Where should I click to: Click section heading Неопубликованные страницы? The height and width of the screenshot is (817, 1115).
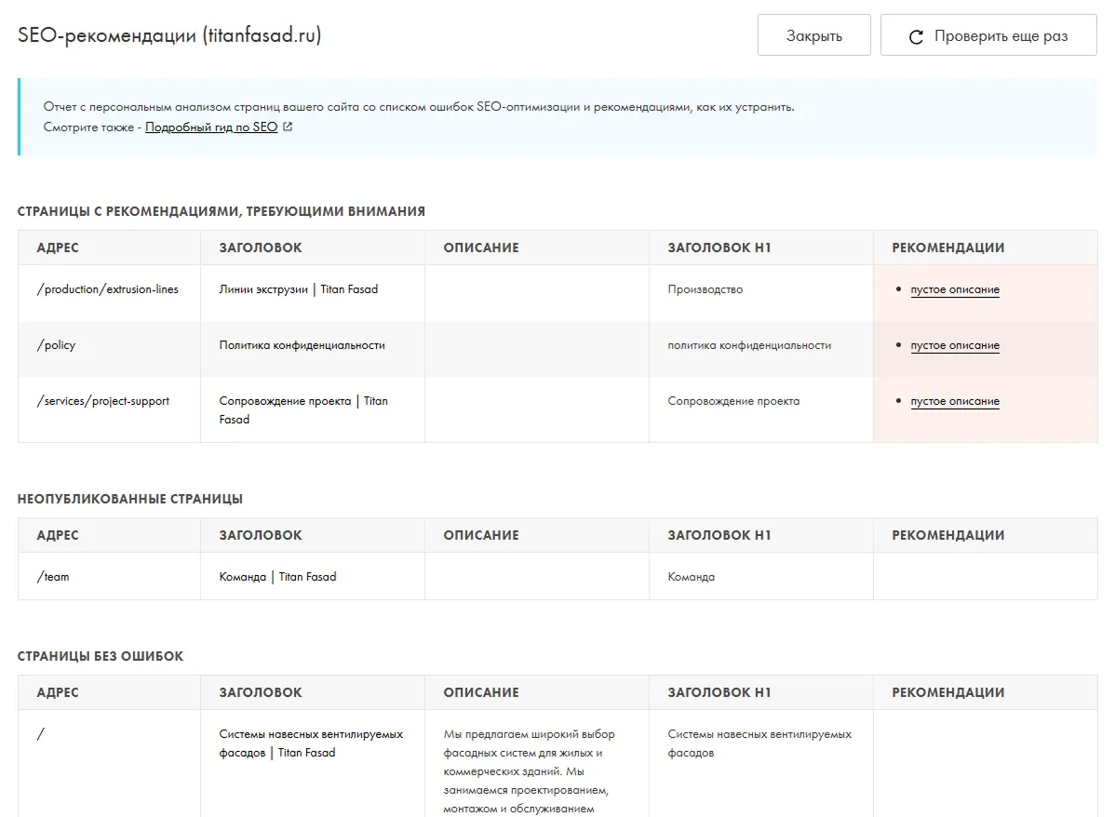click(x=130, y=499)
